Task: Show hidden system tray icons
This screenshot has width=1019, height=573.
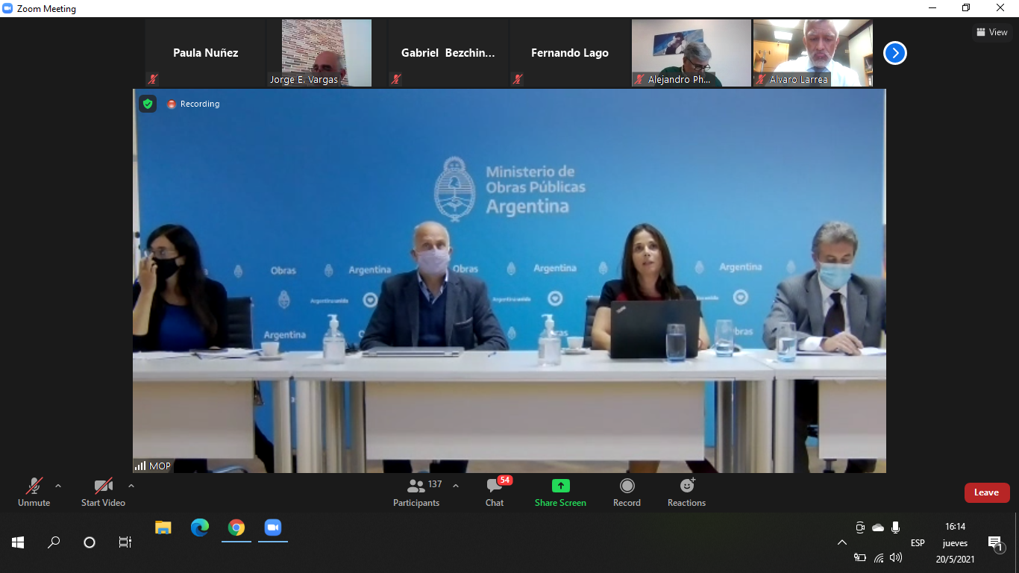Action: pos(842,542)
